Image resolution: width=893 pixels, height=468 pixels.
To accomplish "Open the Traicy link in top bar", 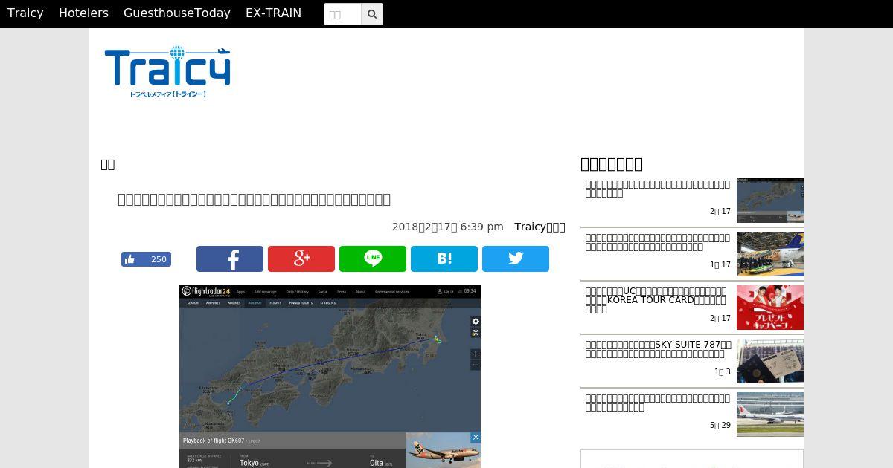I will click(x=25, y=13).
